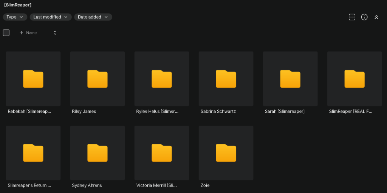The image size is (387, 193).
Task: Sort by Name column label
Action: coord(31,33)
